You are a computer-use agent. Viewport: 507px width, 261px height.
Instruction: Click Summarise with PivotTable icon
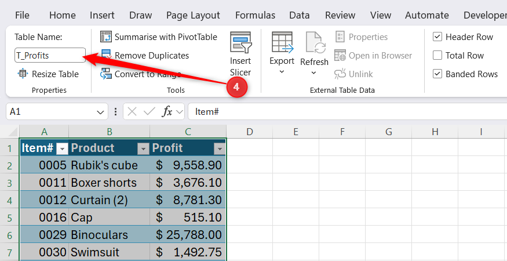coord(105,37)
